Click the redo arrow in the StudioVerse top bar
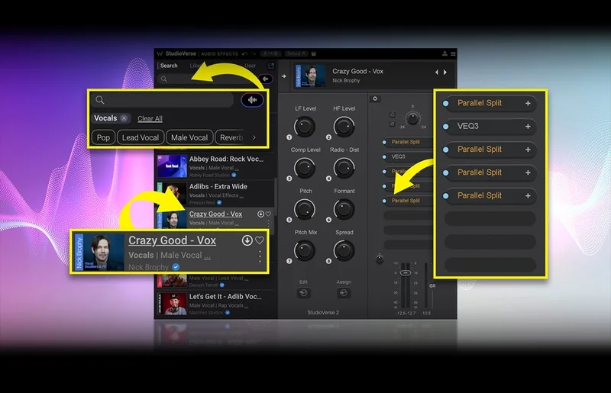The width and height of the screenshot is (611, 393). tap(254, 53)
